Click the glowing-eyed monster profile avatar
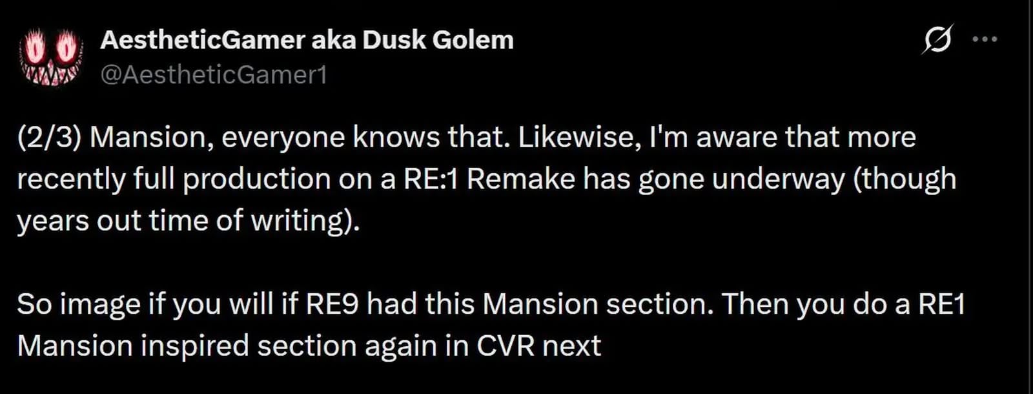 51,57
